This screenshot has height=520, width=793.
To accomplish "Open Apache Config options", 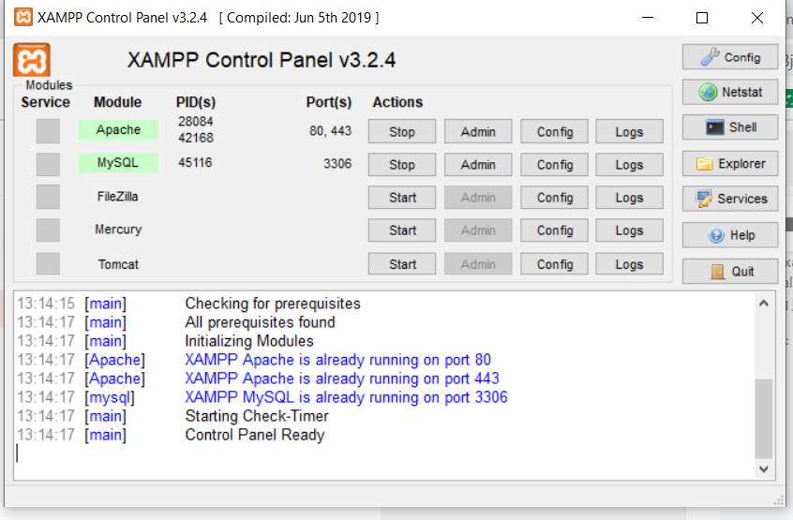I will point(554,131).
